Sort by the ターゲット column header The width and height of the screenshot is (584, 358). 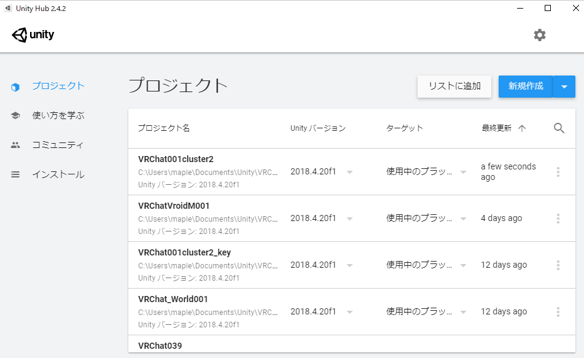click(x=405, y=128)
